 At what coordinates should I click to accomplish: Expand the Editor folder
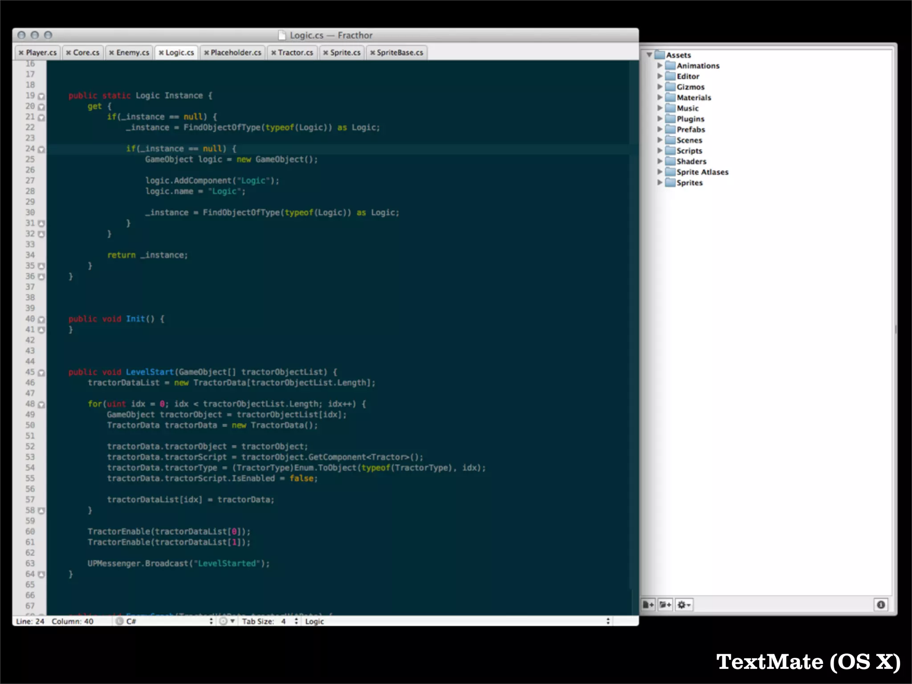660,76
